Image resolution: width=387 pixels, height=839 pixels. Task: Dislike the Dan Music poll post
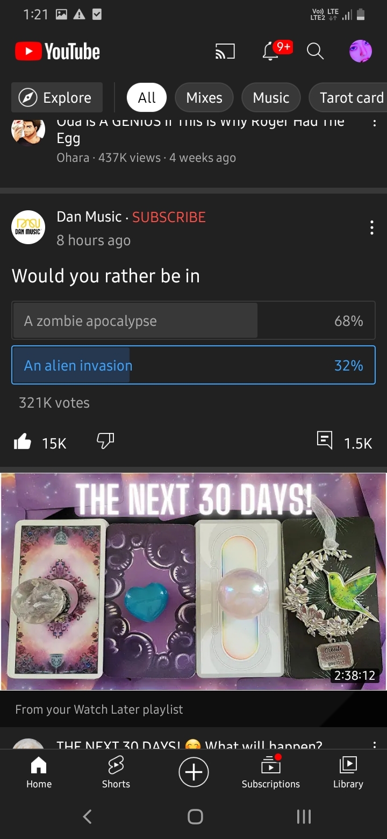[105, 442]
